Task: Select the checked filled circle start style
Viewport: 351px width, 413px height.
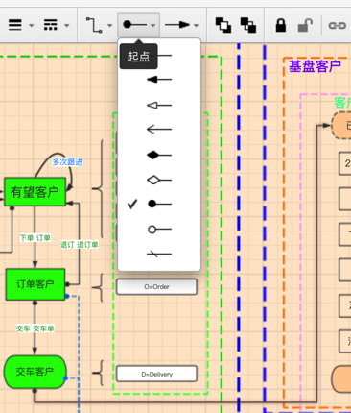Action: coord(159,204)
